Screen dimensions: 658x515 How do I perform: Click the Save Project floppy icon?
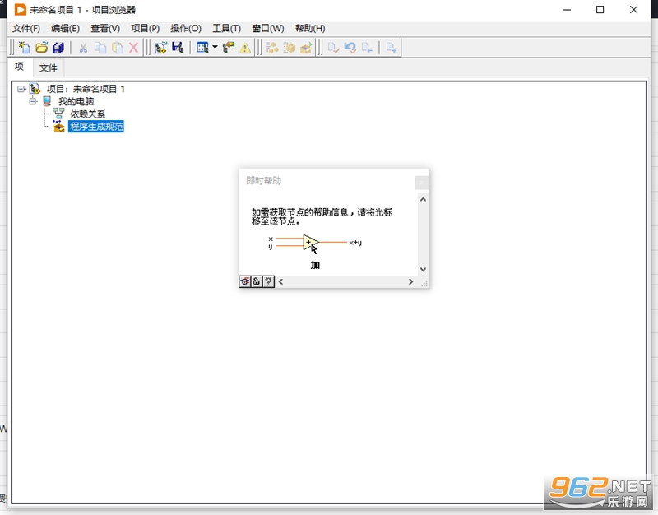tap(178, 48)
